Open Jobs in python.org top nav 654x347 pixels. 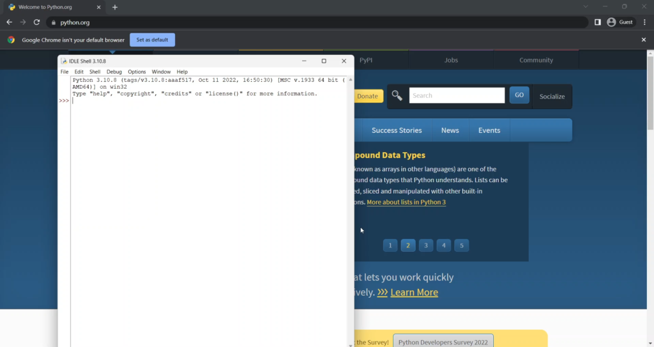click(x=451, y=60)
